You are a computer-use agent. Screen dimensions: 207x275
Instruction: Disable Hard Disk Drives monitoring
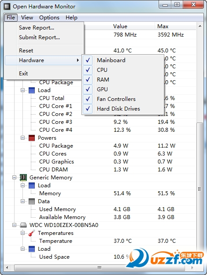tap(123, 109)
